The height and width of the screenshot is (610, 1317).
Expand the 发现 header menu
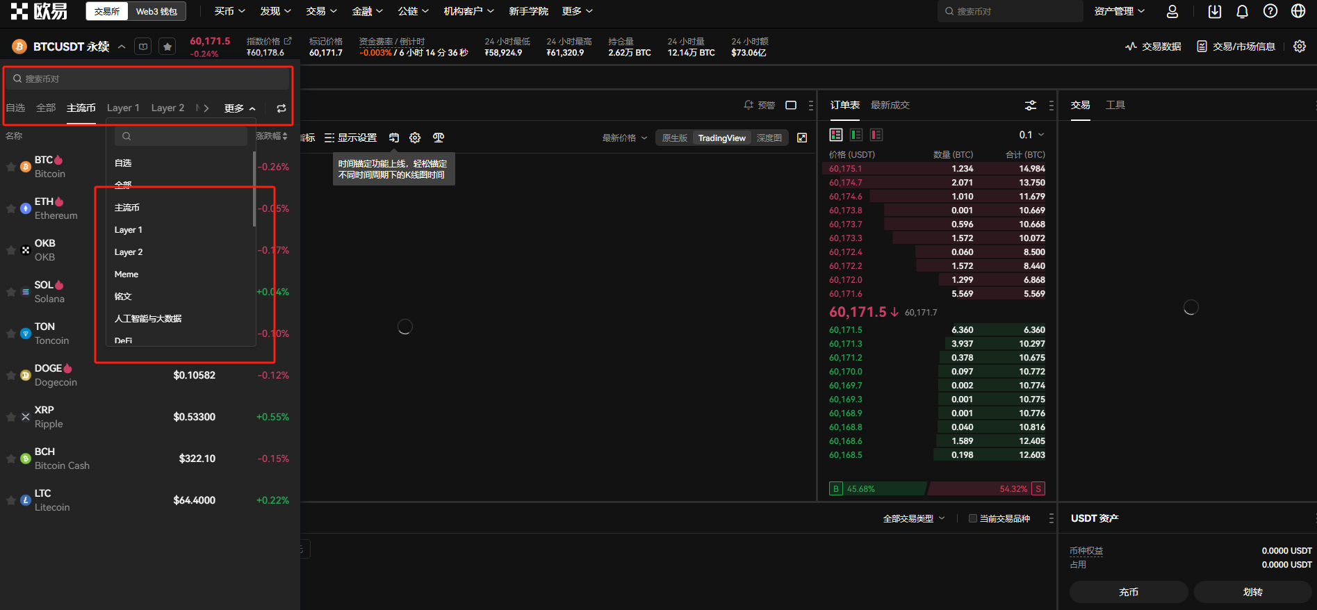(275, 11)
